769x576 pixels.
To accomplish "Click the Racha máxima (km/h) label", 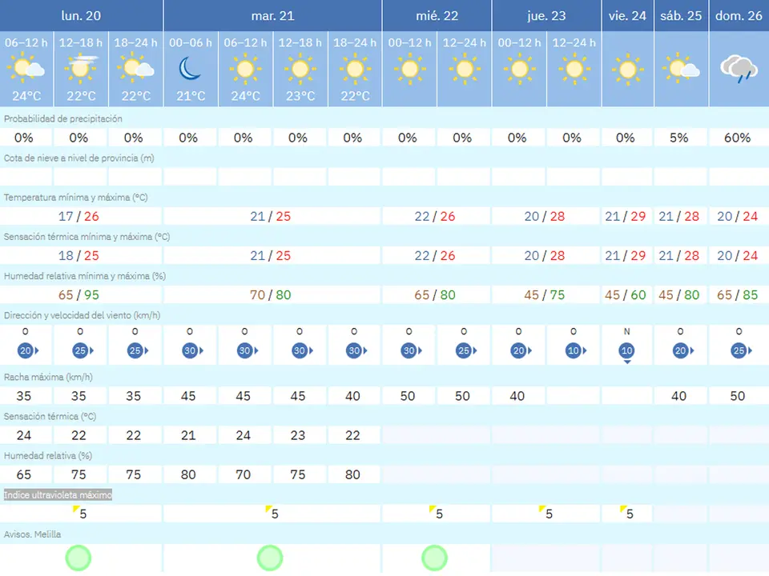I will click(48, 377).
